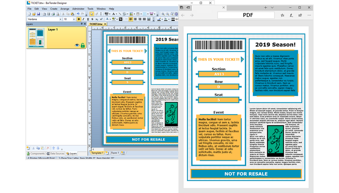339x193 pixels.
Task: Save the document with the floppy disk icon
Action: (38, 14)
